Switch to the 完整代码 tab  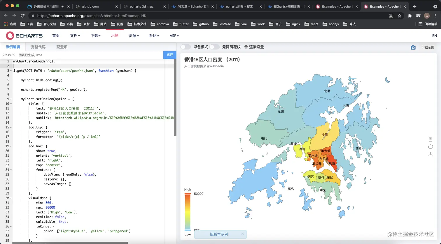click(x=38, y=47)
